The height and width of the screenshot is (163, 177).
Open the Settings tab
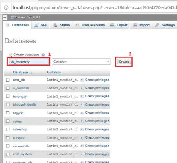pyautogui.click(x=165, y=25)
